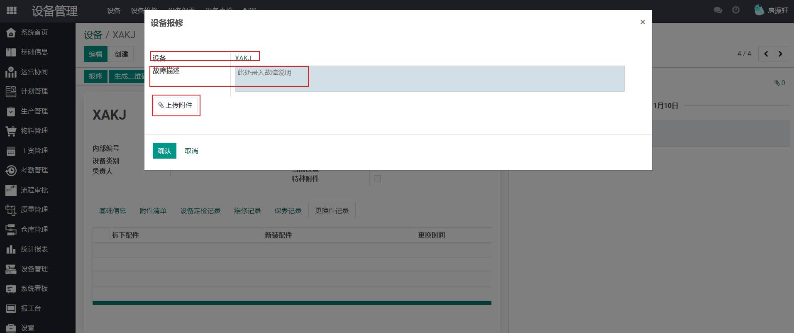Viewport: 794px width, 333px height.
Task: Open the apps grid menu icon
Action: coord(11,11)
